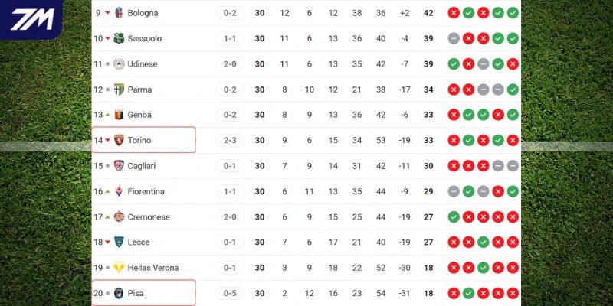613x306 pixels.
Task: Click the Fiorentina club crest
Action: 119,191
